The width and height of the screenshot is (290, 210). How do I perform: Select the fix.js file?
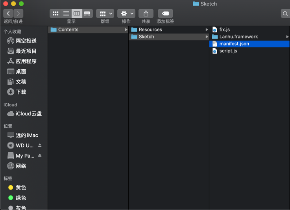pyautogui.click(x=249, y=30)
